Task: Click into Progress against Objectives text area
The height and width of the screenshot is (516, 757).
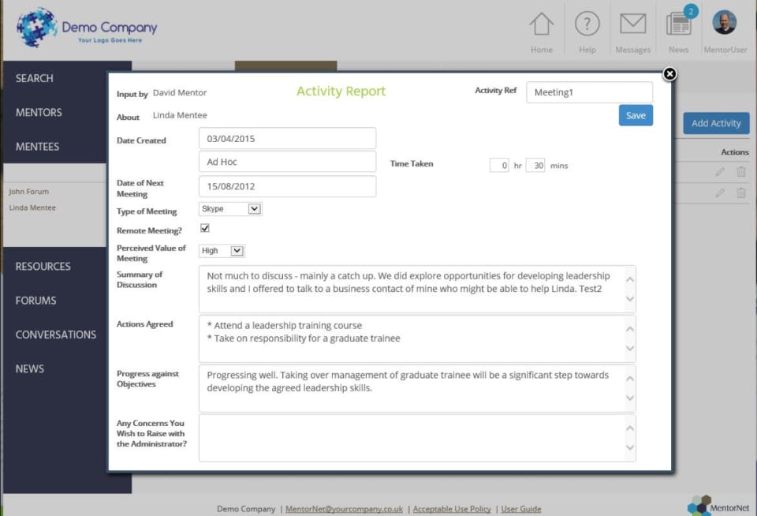Action: point(417,388)
